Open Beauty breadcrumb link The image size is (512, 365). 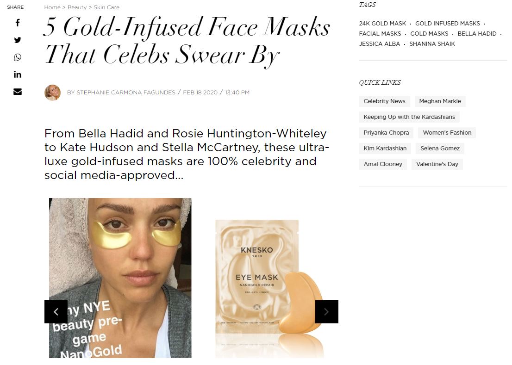click(77, 7)
